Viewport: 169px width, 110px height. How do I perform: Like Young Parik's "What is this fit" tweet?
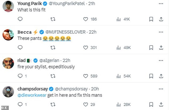86,19
